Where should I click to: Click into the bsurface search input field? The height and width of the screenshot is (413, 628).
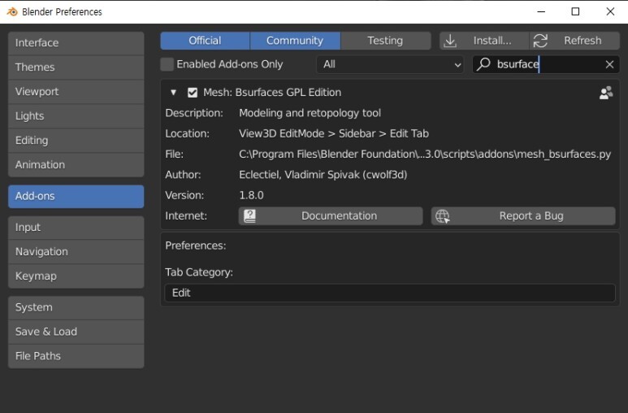point(546,64)
